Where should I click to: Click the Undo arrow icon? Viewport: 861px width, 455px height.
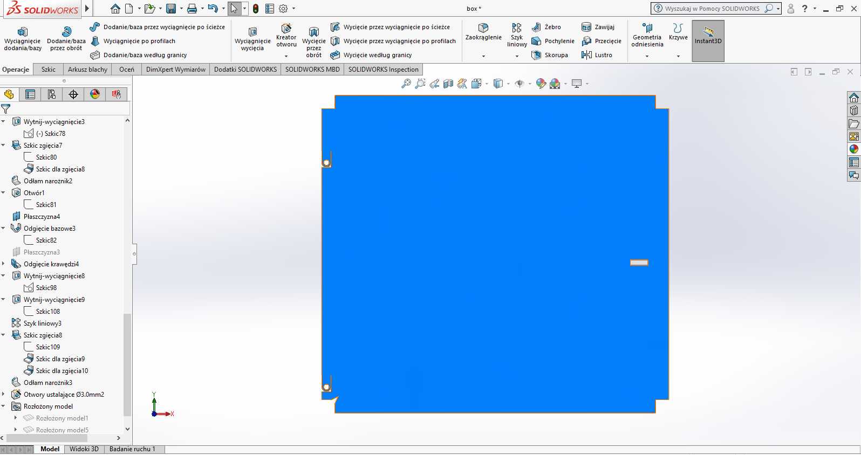tap(213, 9)
